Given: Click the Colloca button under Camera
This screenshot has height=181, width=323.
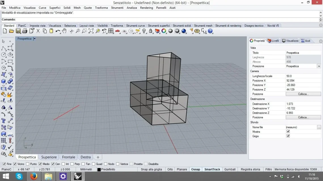Looking at the screenshot, I should (x=303, y=94).
